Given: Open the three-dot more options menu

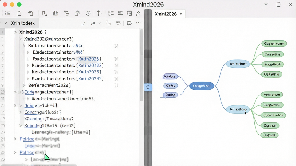Looking at the screenshot, I should [x=138, y=23].
